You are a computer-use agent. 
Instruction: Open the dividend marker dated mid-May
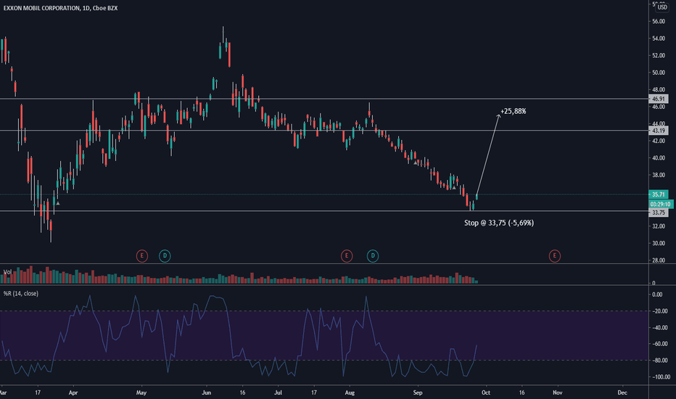coord(165,256)
